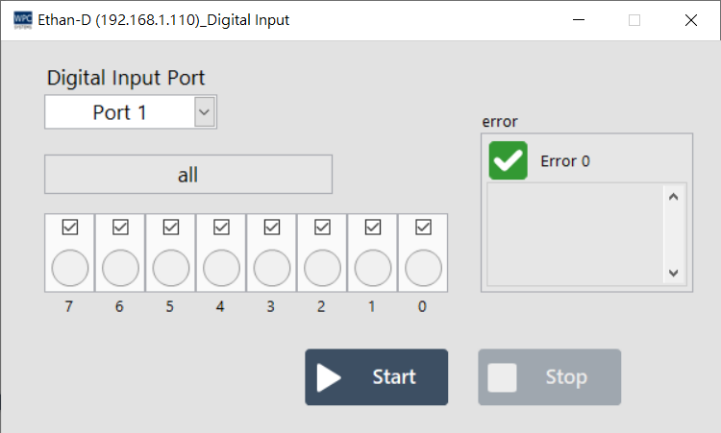Viewport: 721px width, 433px height.
Task: Select the Port 1 combo box field
Action: click(119, 112)
